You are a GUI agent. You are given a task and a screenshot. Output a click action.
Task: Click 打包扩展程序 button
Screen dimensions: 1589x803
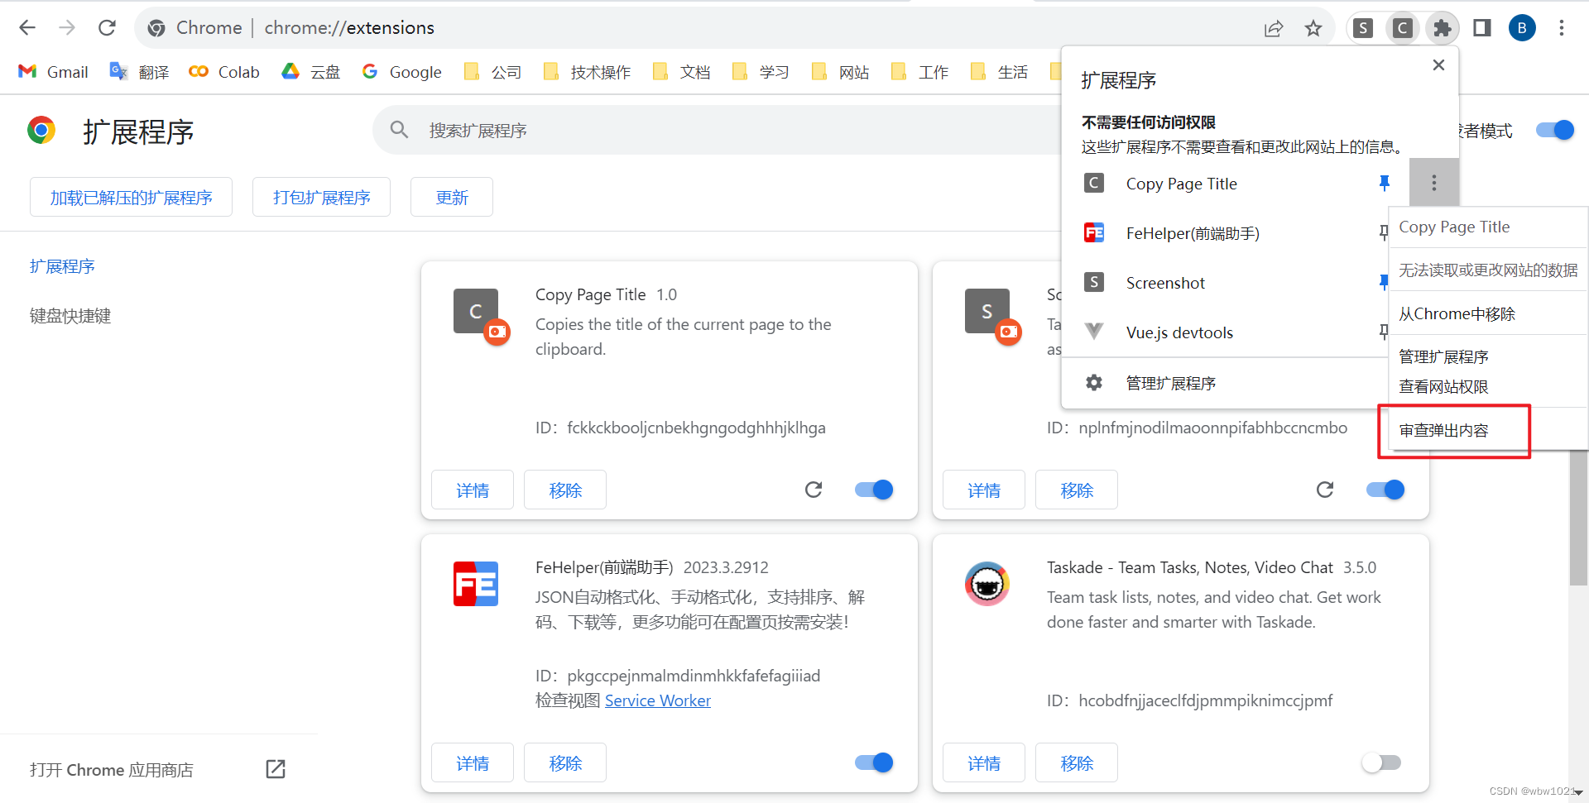click(321, 197)
